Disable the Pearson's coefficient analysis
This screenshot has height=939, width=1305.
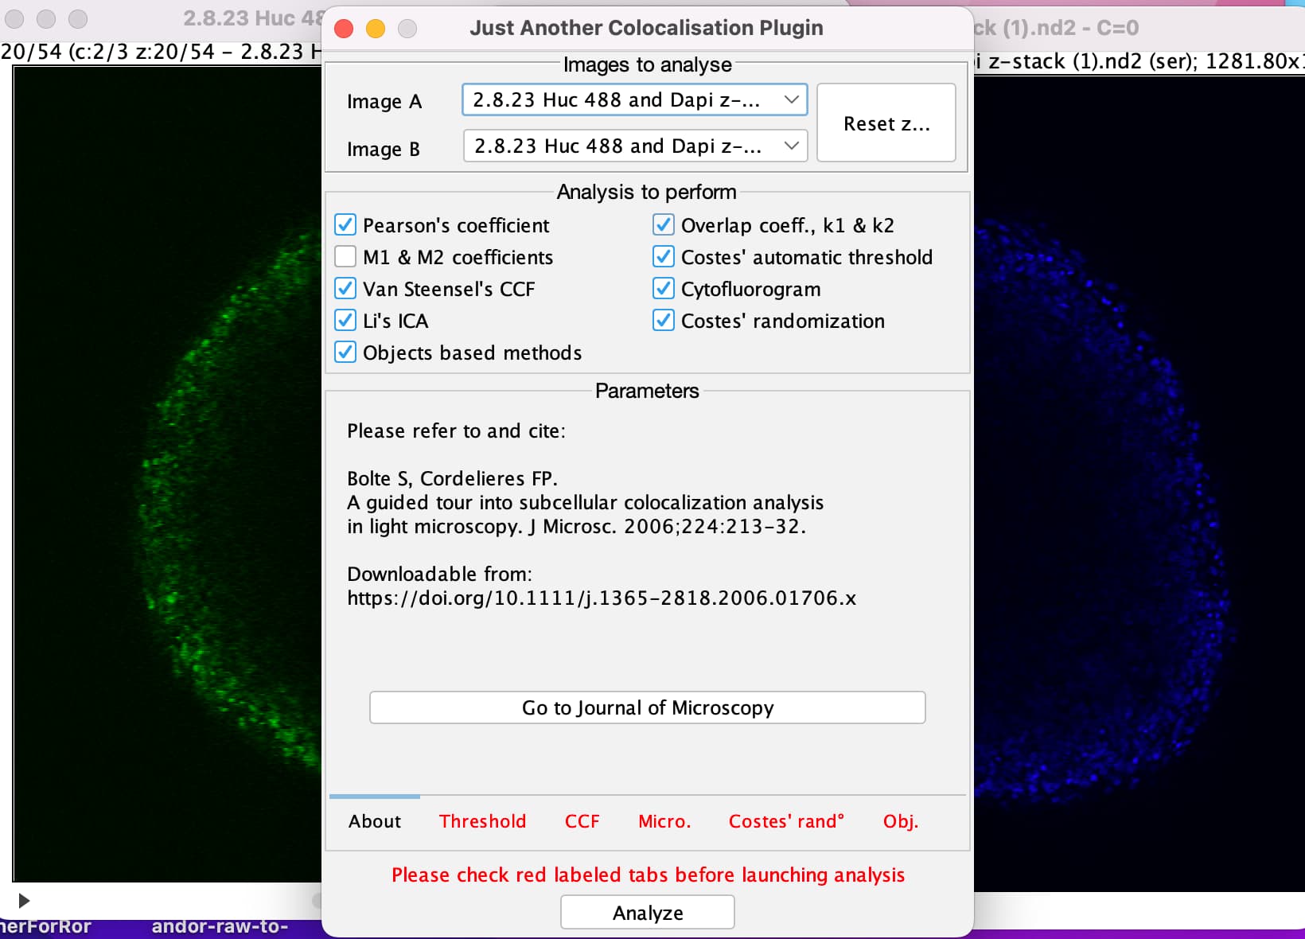pos(345,224)
